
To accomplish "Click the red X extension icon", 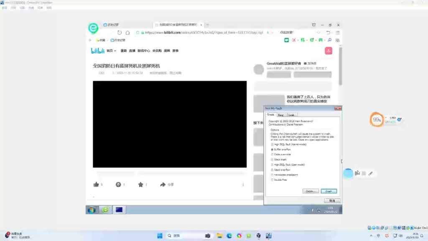I will click(x=294, y=40).
